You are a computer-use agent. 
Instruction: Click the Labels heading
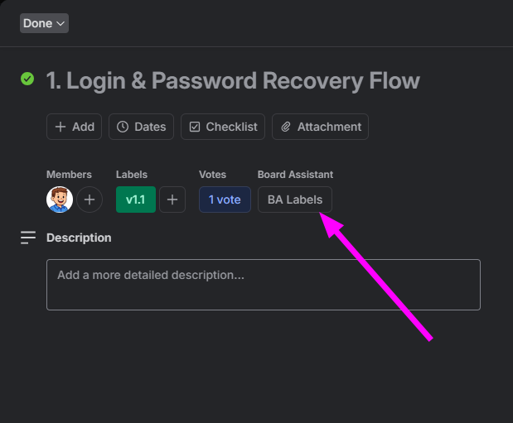point(132,175)
